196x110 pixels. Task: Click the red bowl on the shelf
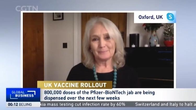[x=169, y=43]
